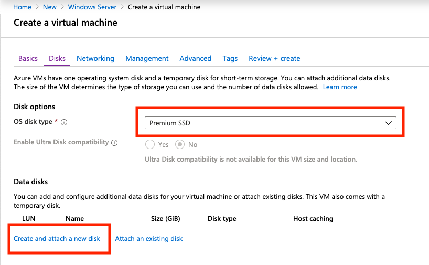Viewport: 429px width, 265px height.
Task: Select Yes for Ultra Disk compatibility
Action: pos(151,144)
